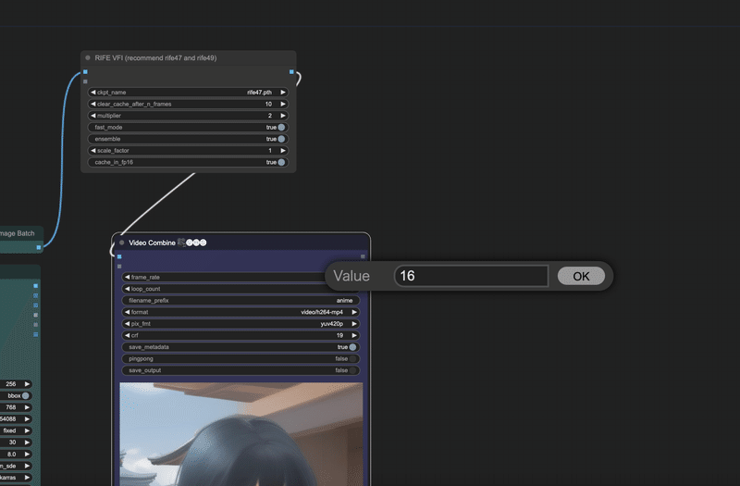Click the Image Batch node output port

[x=39, y=247]
